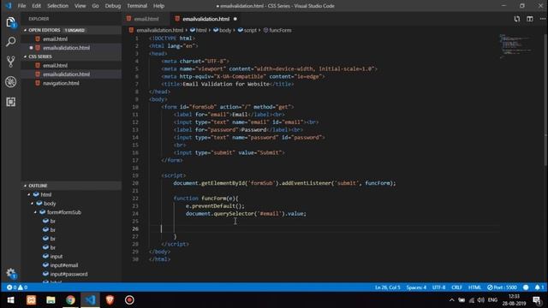Viewport: 548px width, 308px height.
Task: Click the unsaved dot on emailvalidation.html tab
Action: (x=235, y=19)
